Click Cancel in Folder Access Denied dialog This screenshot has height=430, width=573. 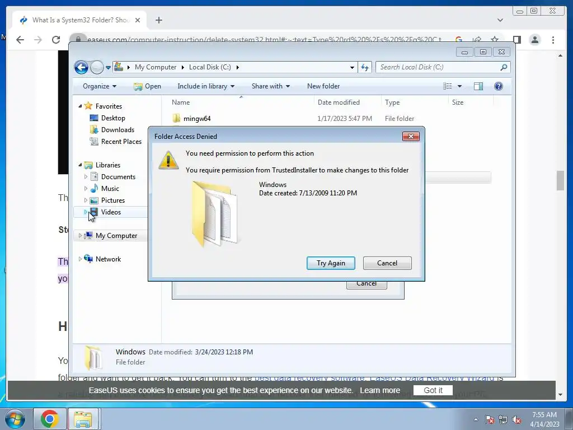click(387, 263)
